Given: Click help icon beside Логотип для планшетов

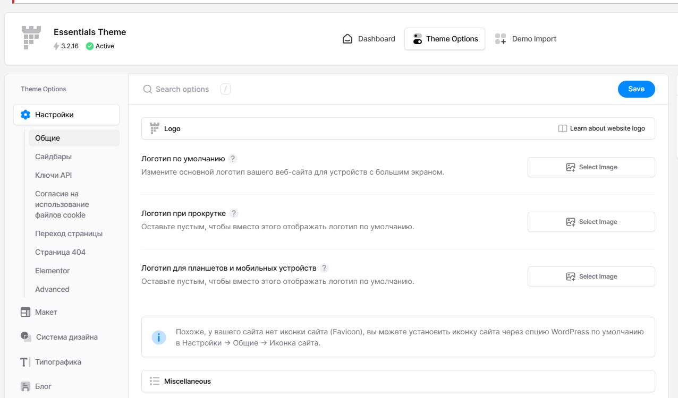Looking at the screenshot, I should point(324,268).
